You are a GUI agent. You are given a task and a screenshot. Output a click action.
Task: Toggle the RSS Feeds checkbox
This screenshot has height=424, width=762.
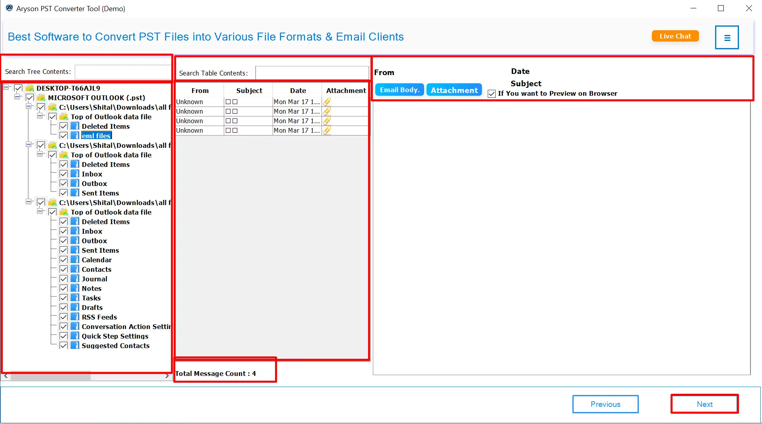64,317
